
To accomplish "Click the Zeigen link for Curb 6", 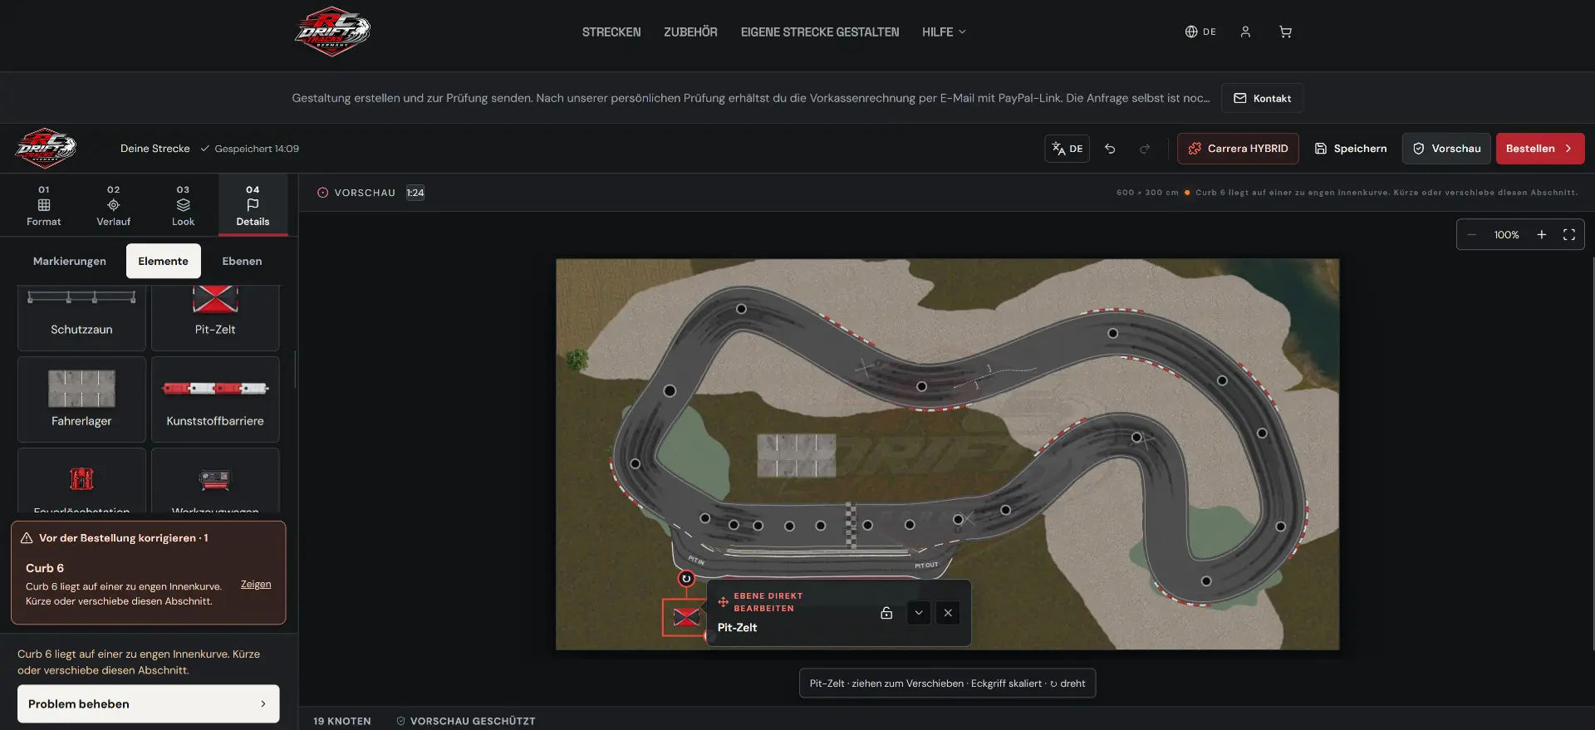I will coord(256,585).
